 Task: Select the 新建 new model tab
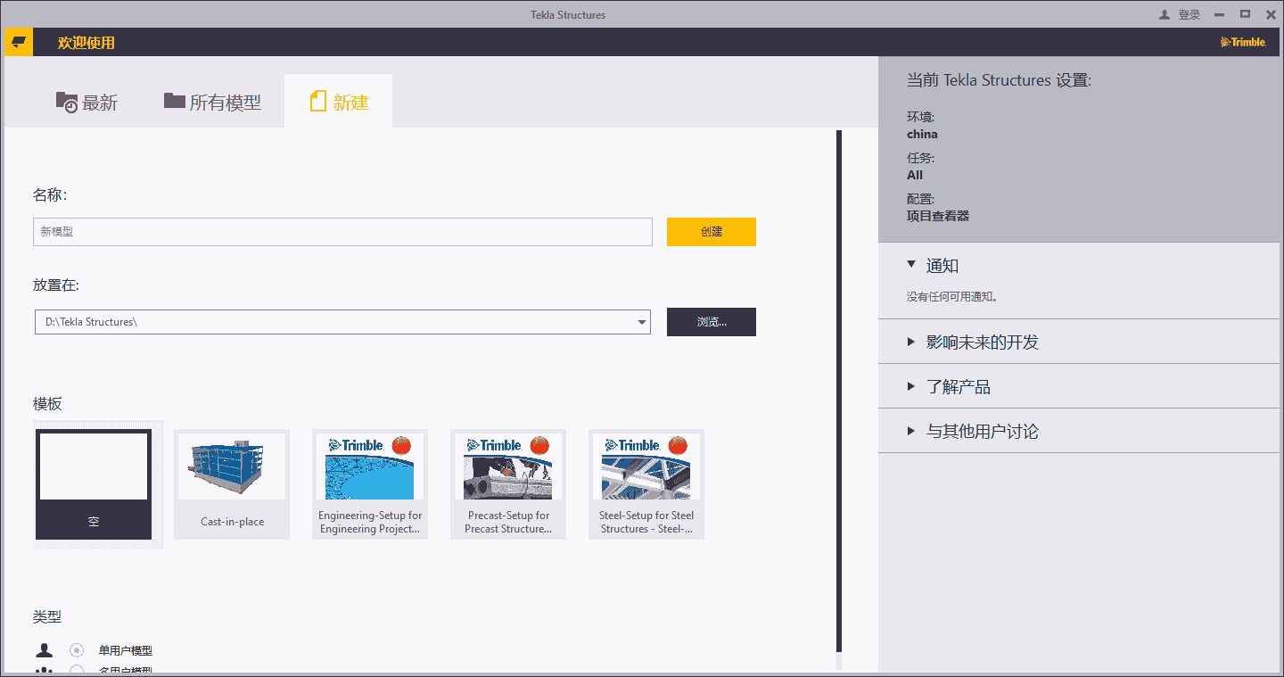(x=339, y=102)
